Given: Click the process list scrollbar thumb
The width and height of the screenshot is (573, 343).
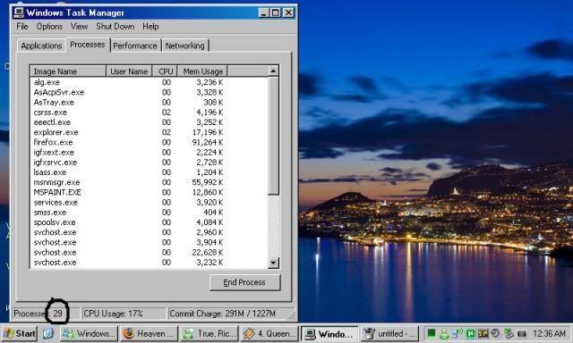Looking at the screenshot, I should click(x=273, y=136).
